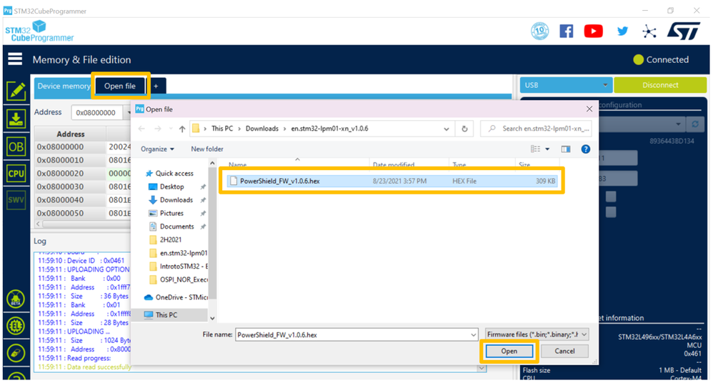Open the ST Twitter page icon
This screenshot has width=713, height=383.
tap(622, 31)
